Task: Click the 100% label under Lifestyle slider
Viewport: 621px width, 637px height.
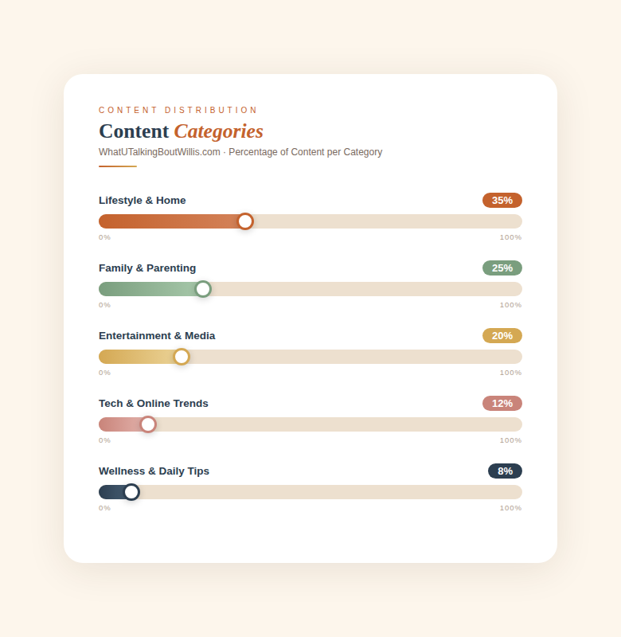Action: point(510,237)
